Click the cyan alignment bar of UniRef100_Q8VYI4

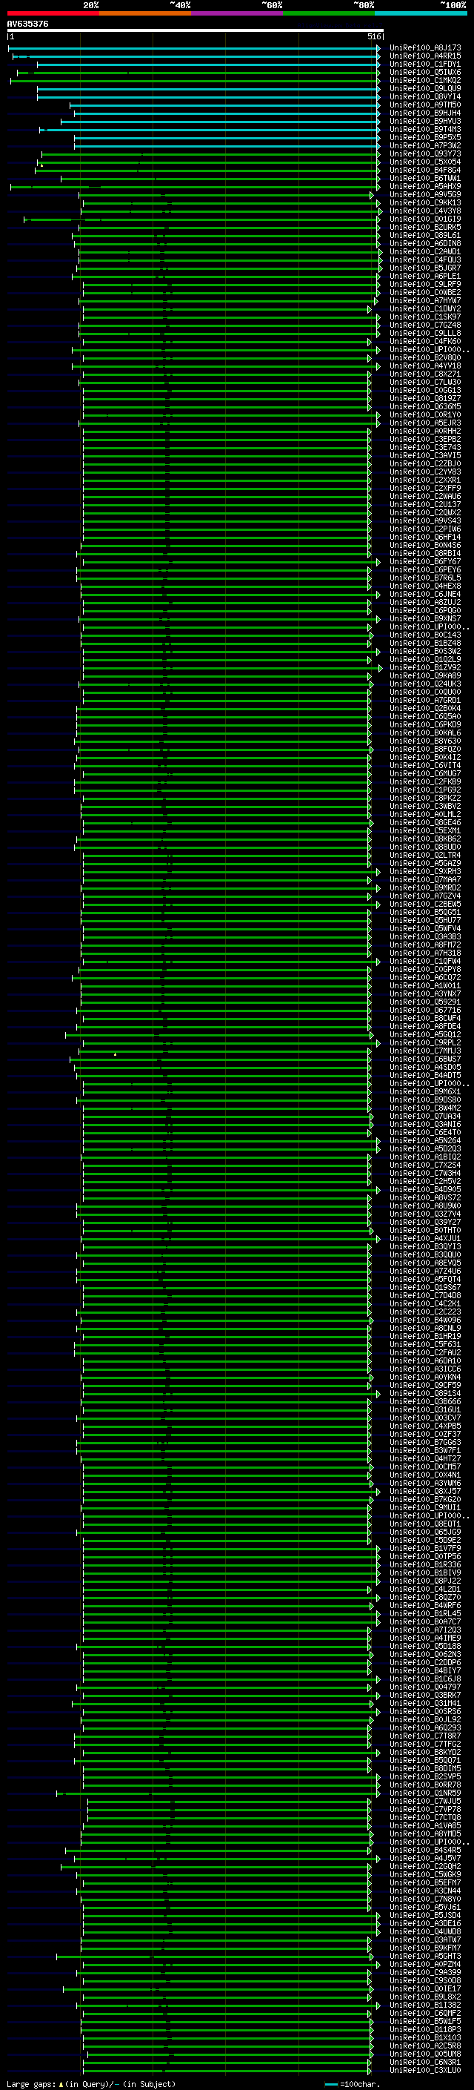(x=208, y=97)
